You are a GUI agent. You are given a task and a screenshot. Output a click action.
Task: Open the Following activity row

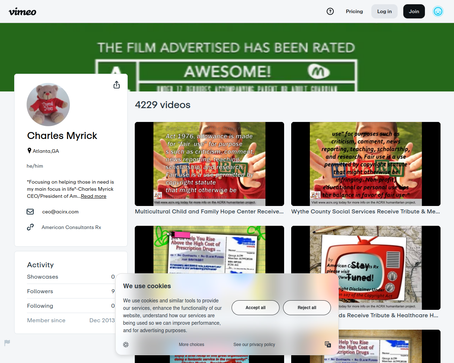coord(71,306)
